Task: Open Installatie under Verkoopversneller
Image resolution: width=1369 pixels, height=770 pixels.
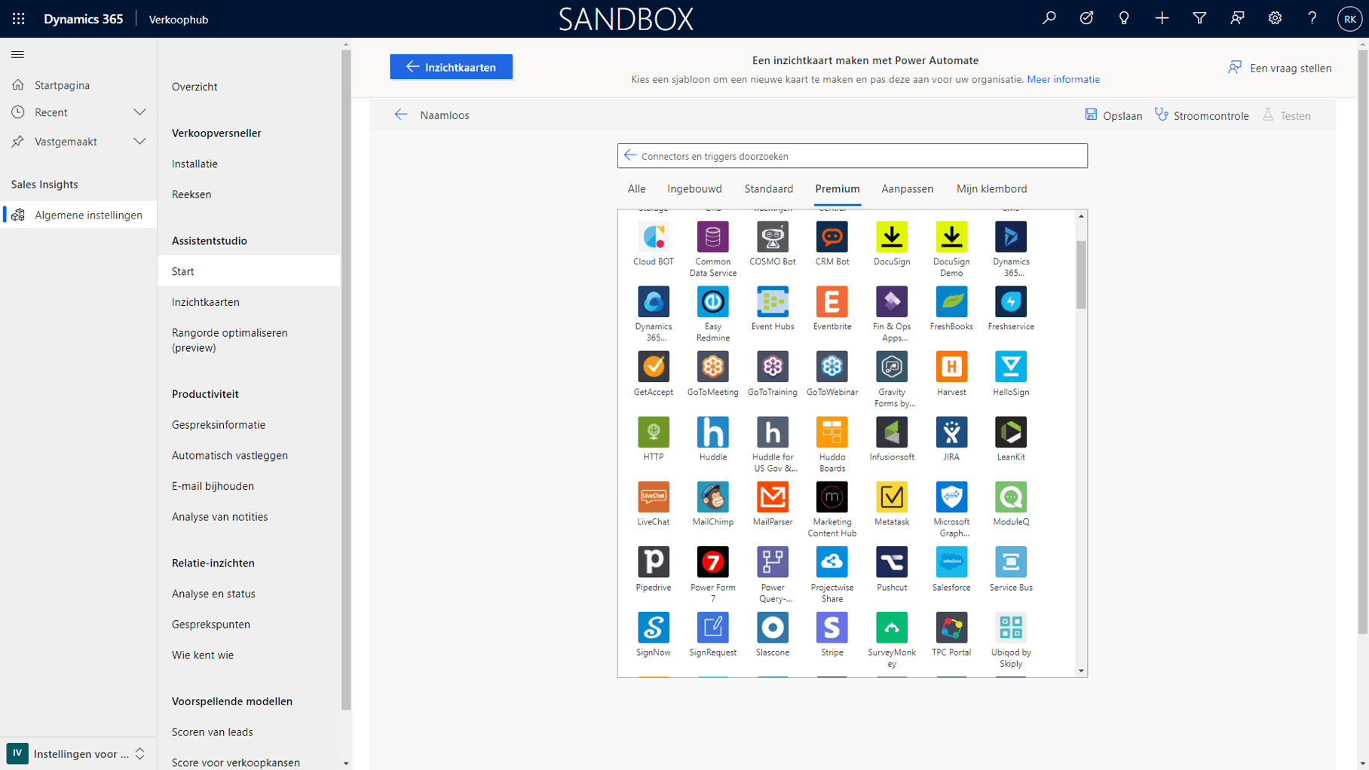Action: [194, 164]
